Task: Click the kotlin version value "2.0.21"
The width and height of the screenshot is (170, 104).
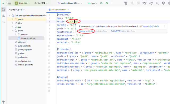Action: (x=73, y=22)
